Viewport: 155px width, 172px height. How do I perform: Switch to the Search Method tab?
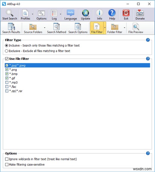pyautogui.click(x=57, y=28)
